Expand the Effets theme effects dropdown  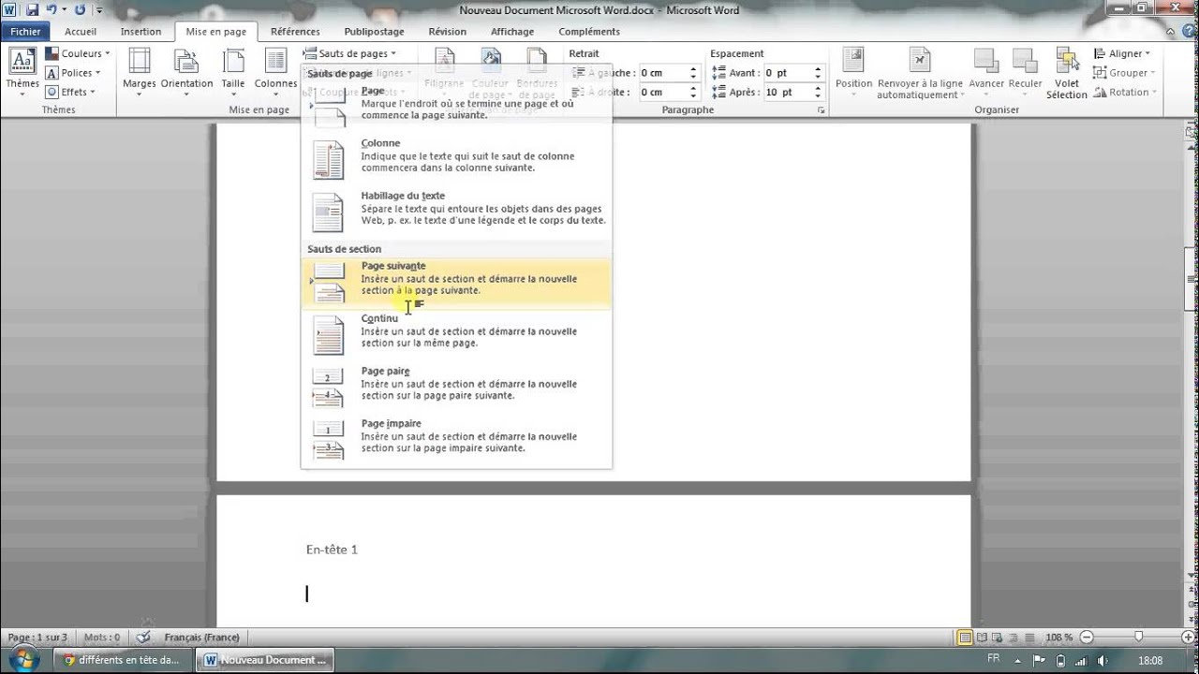click(x=71, y=92)
